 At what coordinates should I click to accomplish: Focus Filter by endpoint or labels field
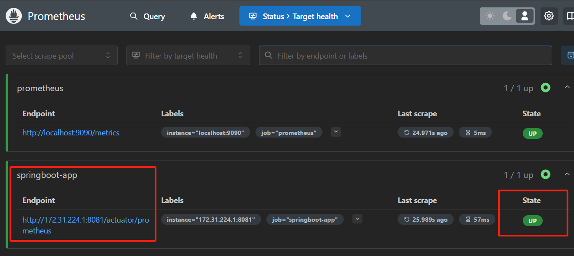[405, 56]
